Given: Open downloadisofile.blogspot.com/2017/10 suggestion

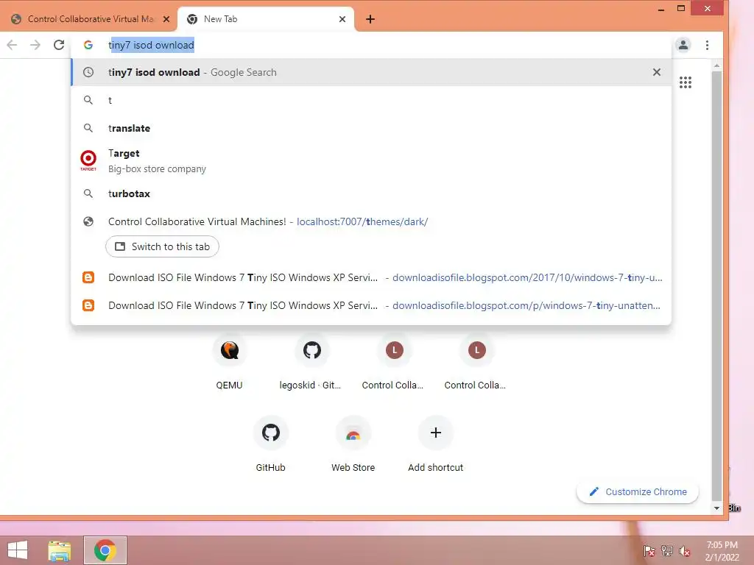Looking at the screenshot, I should [x=371, y=277].
